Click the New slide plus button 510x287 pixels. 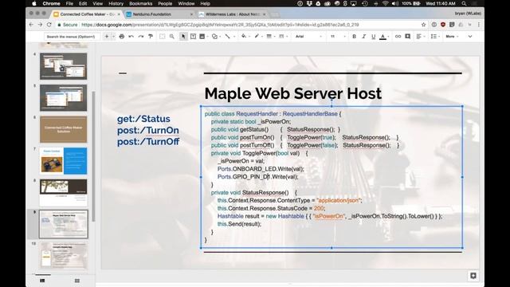tap(106, 37)
